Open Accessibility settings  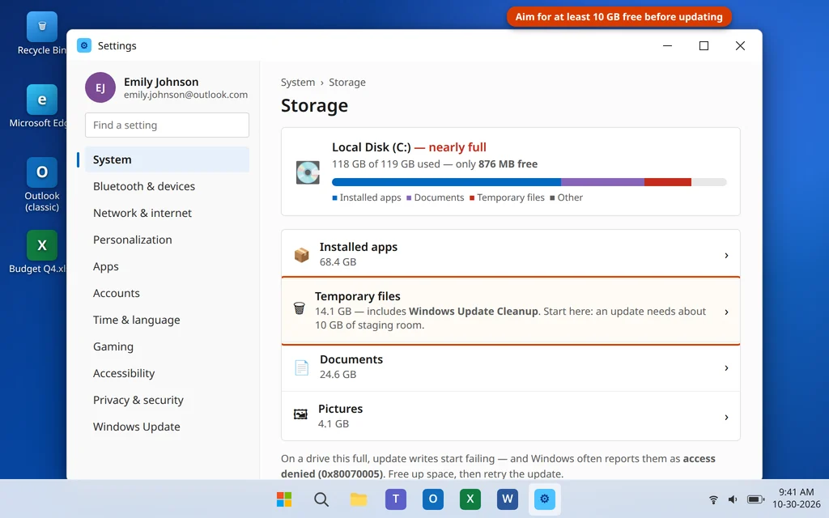click(x=167, y=373)
